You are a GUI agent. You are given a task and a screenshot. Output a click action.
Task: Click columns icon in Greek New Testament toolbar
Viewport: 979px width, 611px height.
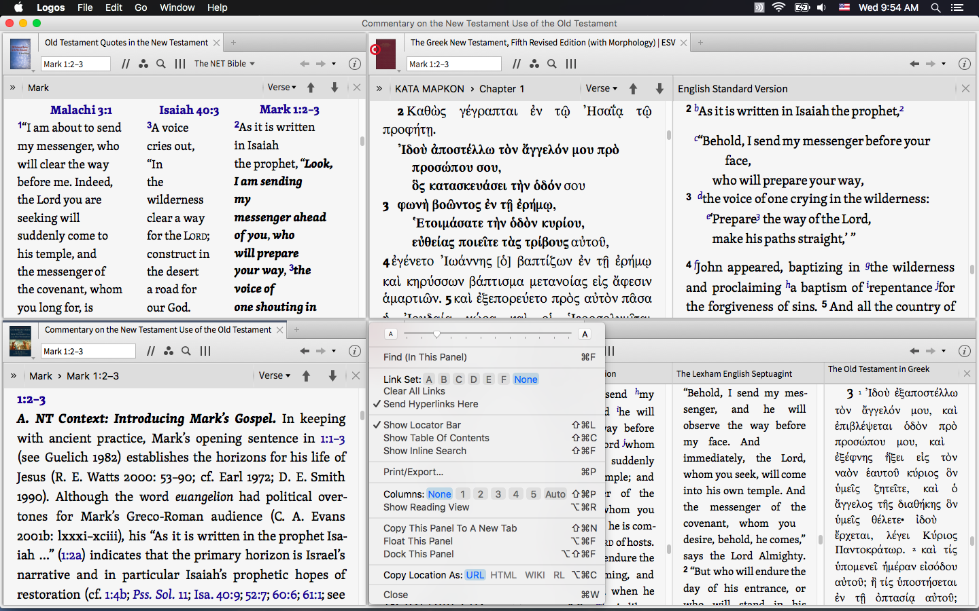571,64
